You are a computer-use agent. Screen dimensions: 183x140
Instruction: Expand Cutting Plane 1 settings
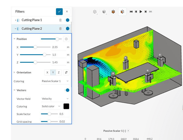point(15,20)
